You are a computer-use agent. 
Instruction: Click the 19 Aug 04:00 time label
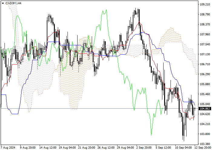[x=67, y=148]
